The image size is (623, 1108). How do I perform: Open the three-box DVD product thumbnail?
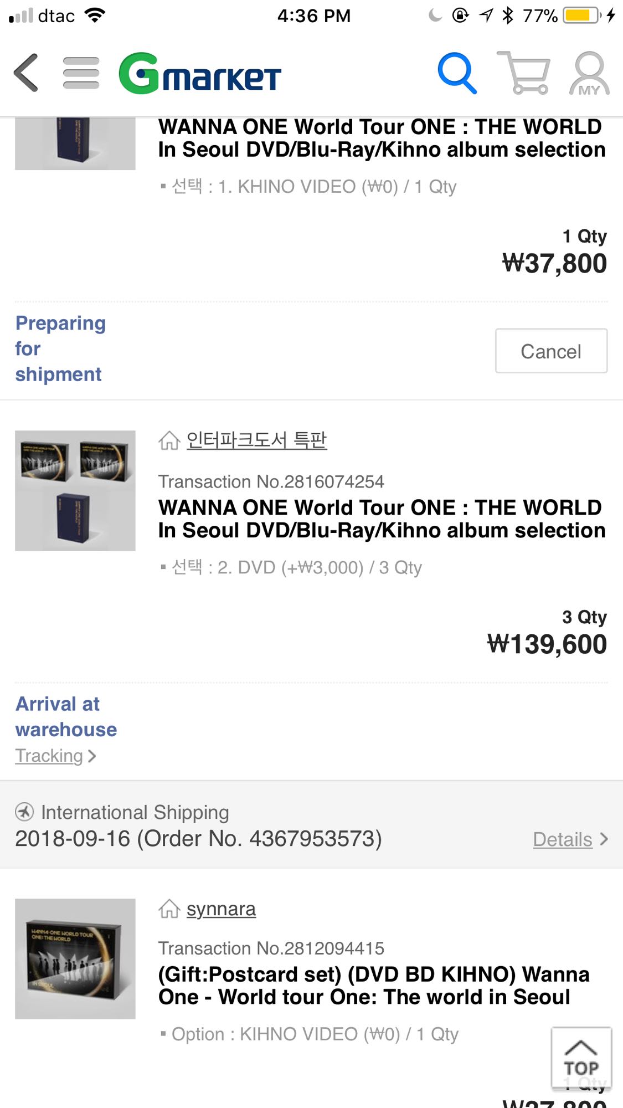click(75, 491)
